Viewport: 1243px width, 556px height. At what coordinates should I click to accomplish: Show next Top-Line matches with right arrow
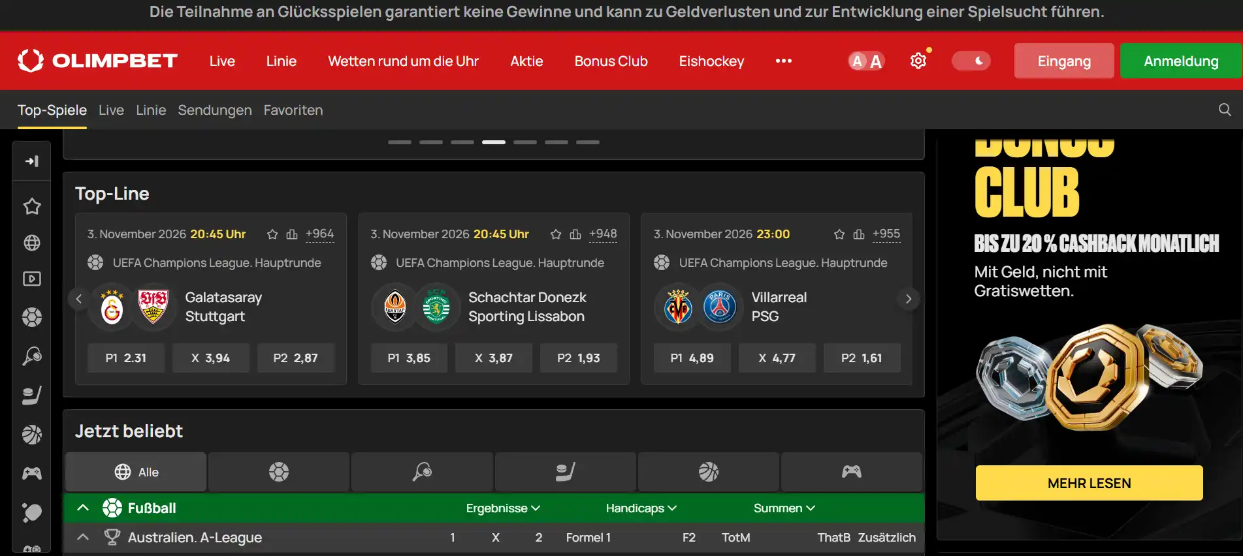click(908, 299)
